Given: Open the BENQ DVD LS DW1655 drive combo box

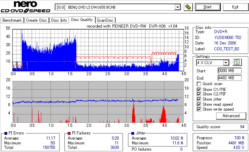Looking at the screenshot, I should [118, 7].
